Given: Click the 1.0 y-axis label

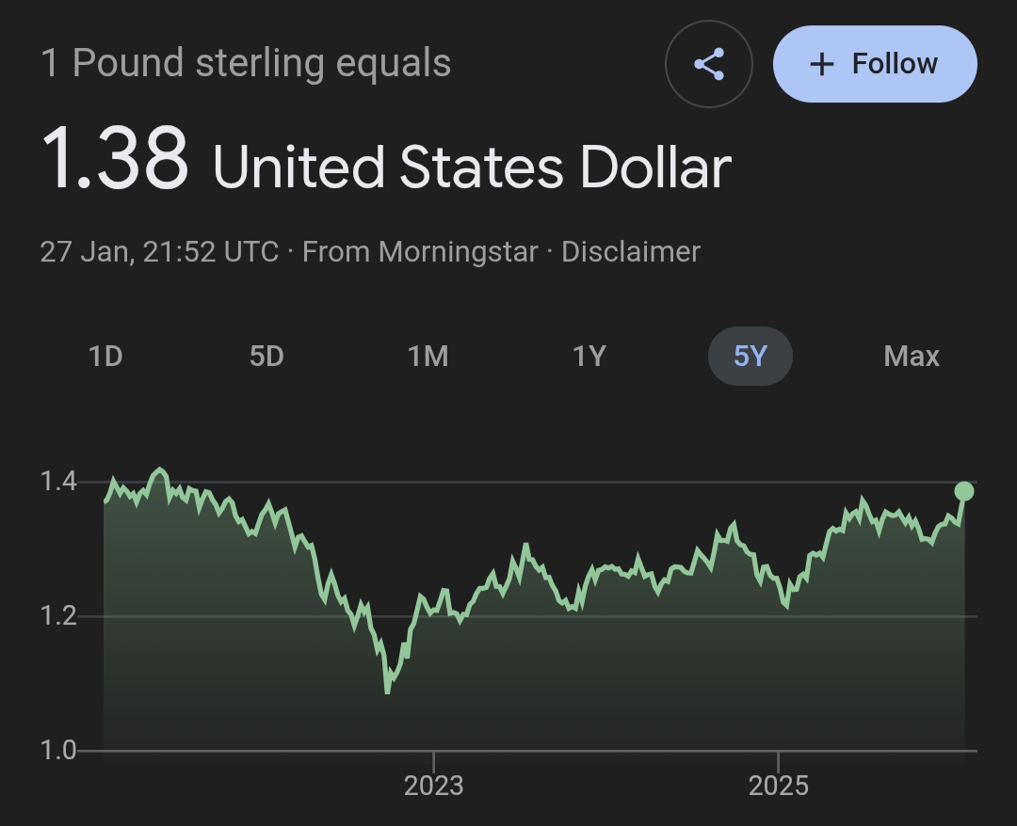Looking at the screenshot, I should click(x=57, y=751).
